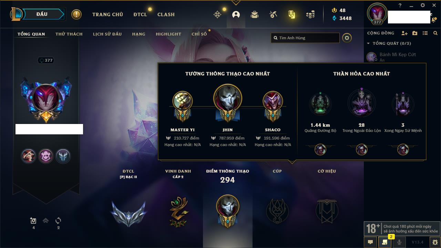The image size is (441, 248).
Task: Open the Profile icon in top bar
Action: (x=236, y=14)
